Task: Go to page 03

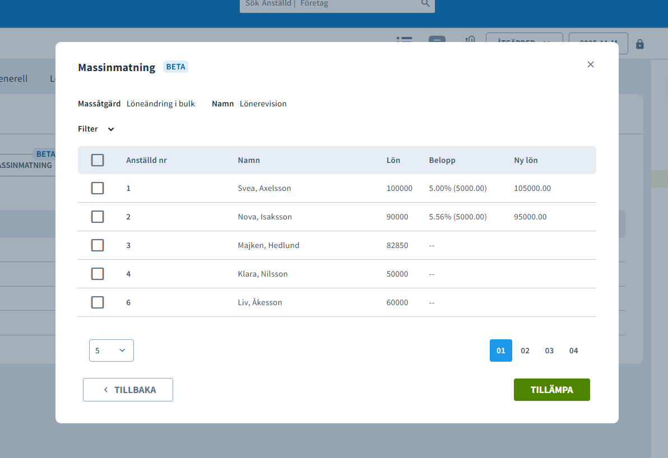Action: pyautogui.click(x=549, y=350)
